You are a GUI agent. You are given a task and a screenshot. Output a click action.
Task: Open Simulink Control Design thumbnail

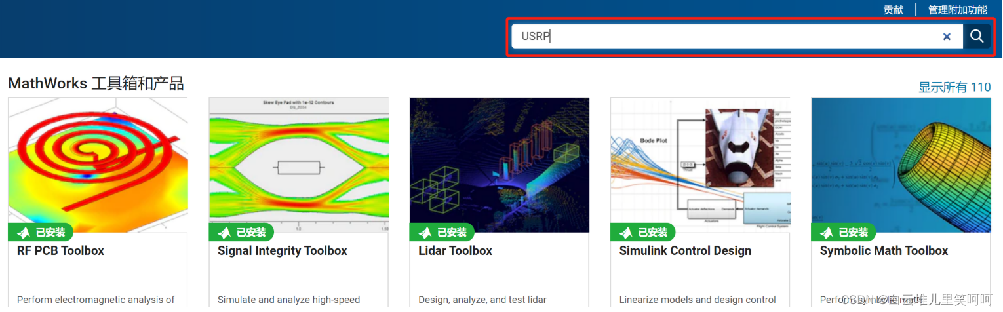pos(700,165)
